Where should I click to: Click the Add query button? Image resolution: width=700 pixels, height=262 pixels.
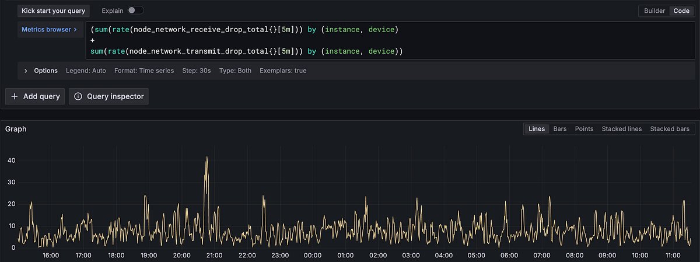[x=35, y=96]
